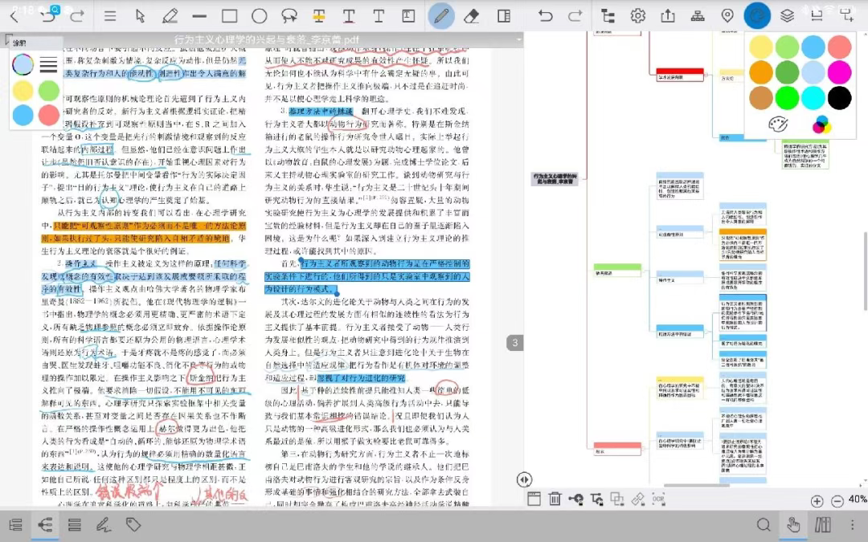Screen dimensions: 868x542
Task: Toggle the split view panel icon
Action: pyautogui.click(x=504, y=16)
